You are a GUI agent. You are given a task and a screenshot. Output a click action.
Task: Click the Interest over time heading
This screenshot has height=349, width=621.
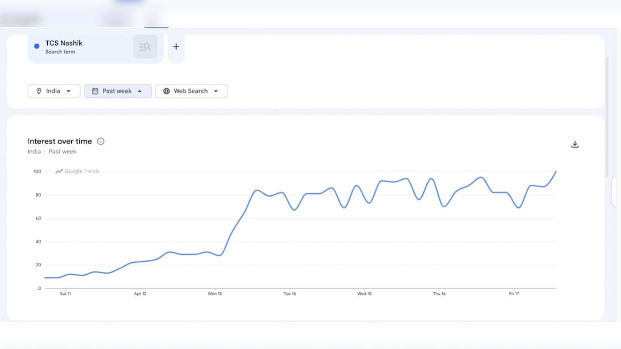pyautogui.click(x=60, y=141)
